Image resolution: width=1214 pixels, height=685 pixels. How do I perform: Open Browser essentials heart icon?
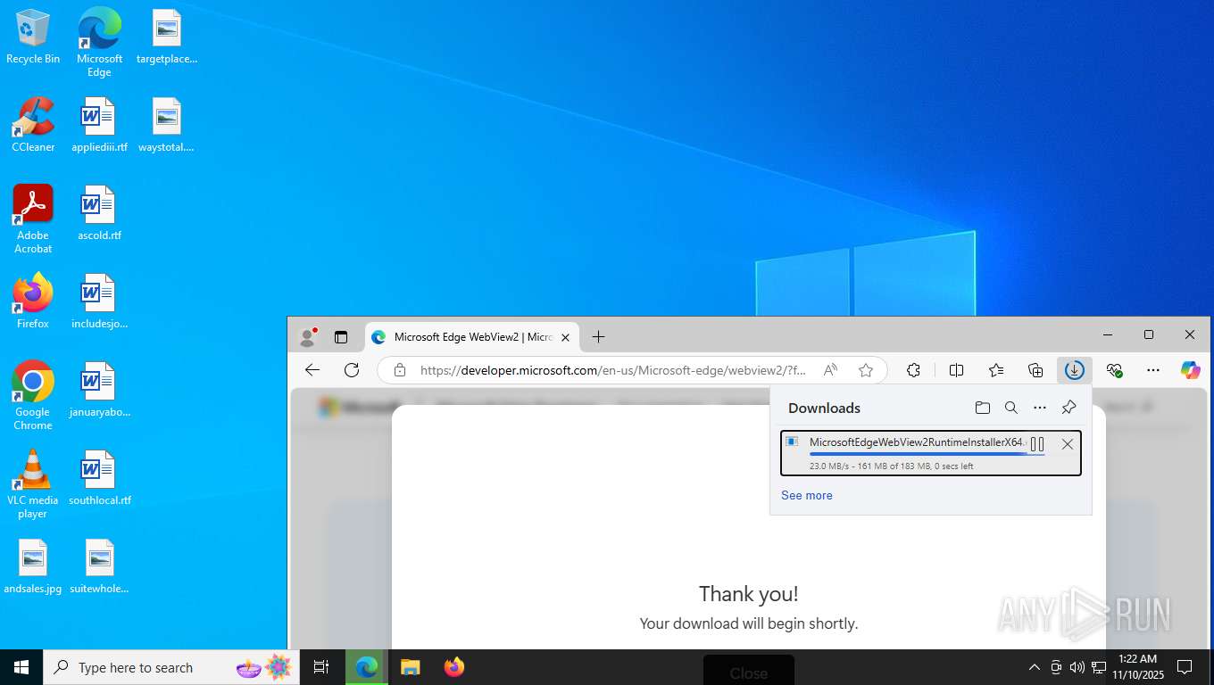(x=1114, y=369)
